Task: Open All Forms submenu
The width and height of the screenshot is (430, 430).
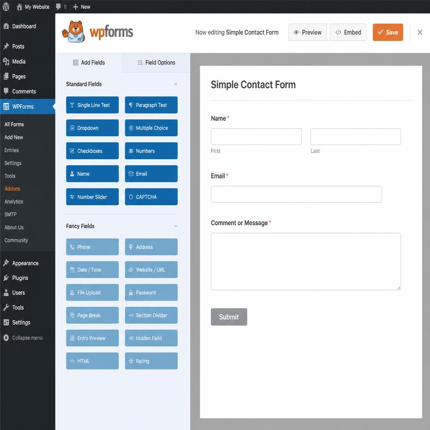Action: pos(14,124)
